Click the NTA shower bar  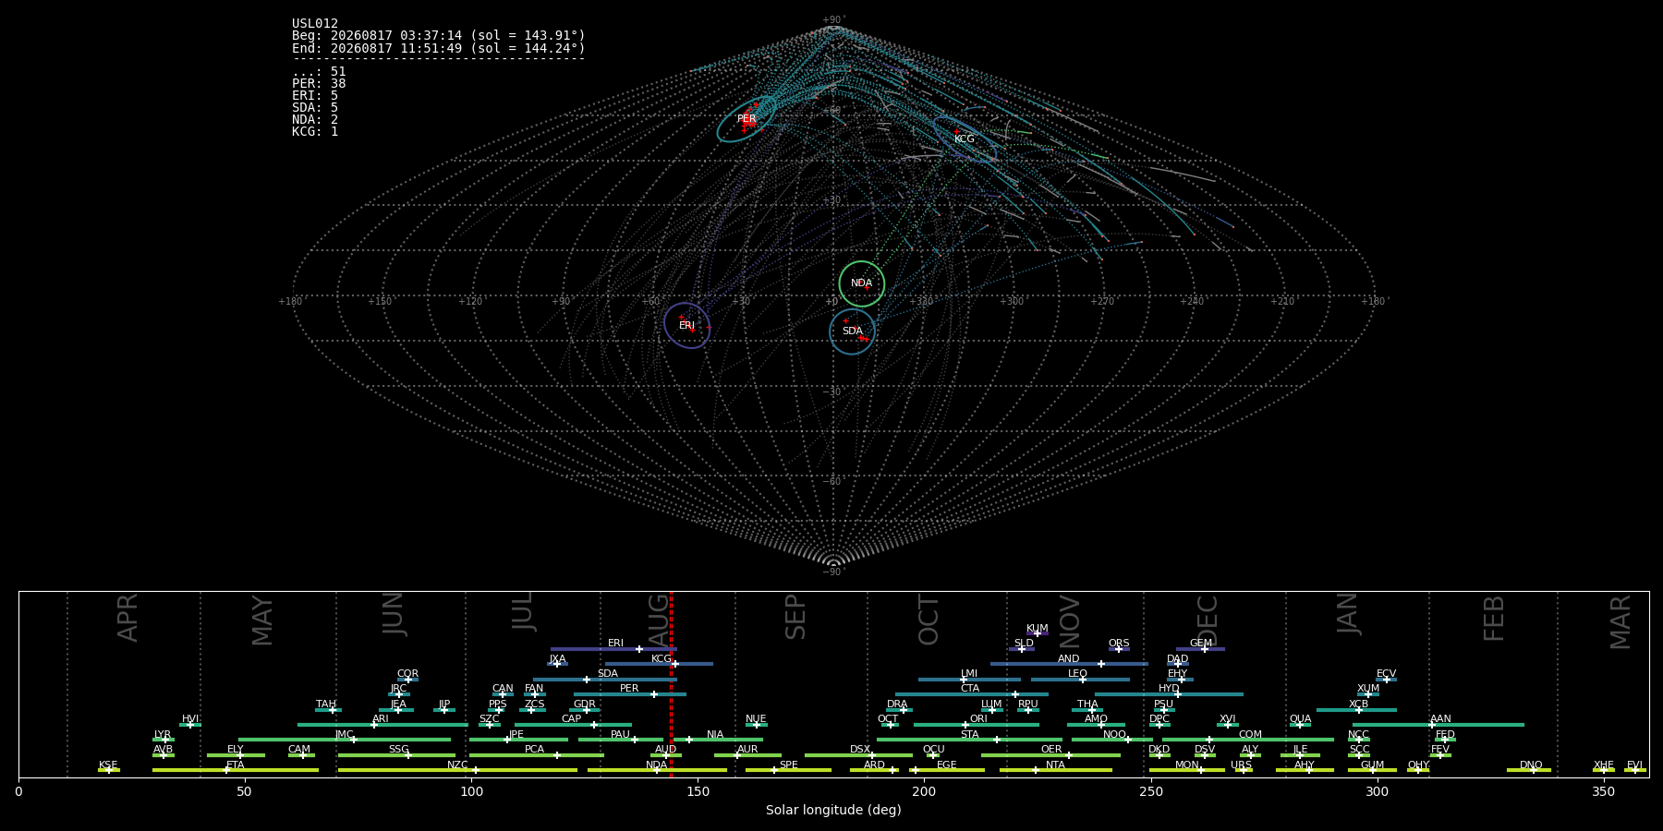[x=1056, y=770]
